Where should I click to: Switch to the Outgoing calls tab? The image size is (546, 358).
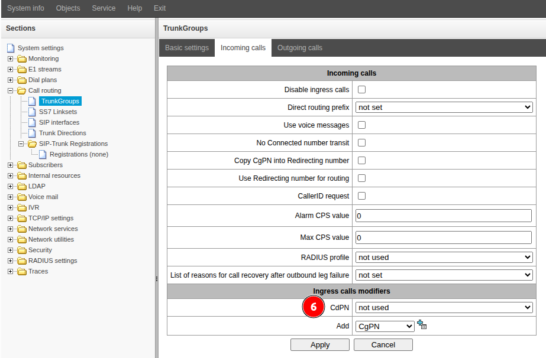click(x=300, y=48)
